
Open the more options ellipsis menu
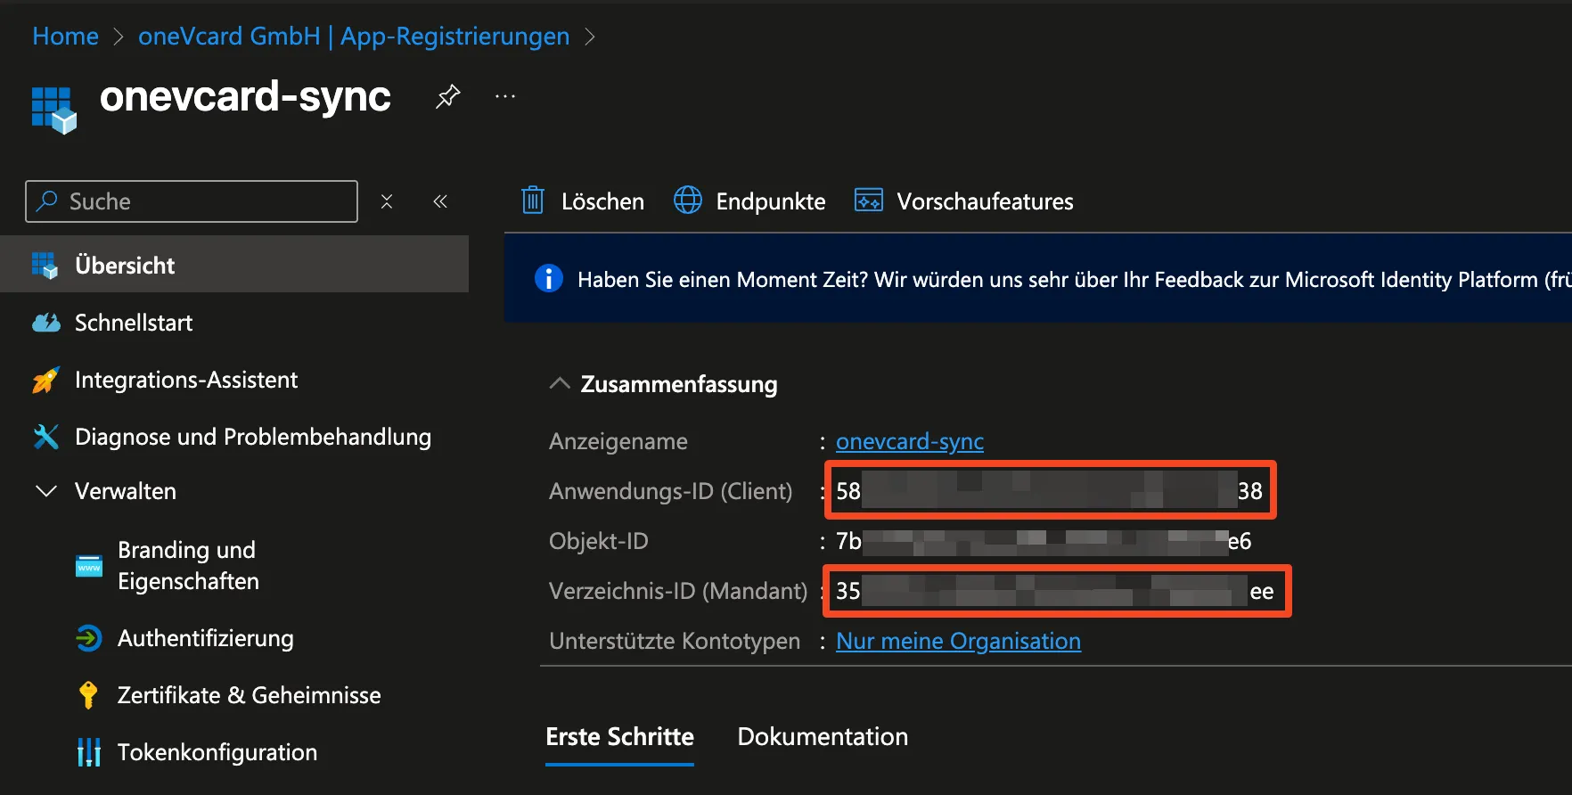click(505, 96)
